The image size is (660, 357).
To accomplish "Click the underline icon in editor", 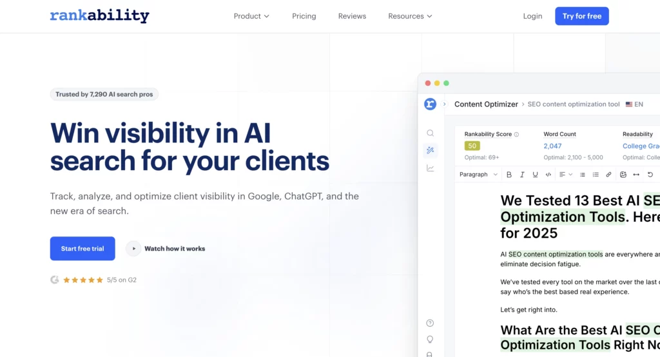I will [535, 175].
